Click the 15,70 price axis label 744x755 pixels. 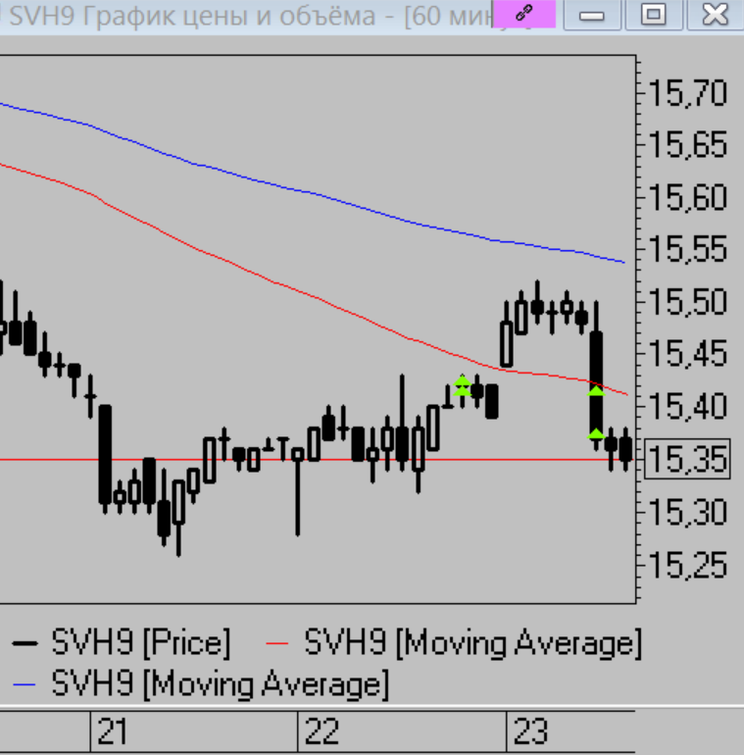pos(687,94)
